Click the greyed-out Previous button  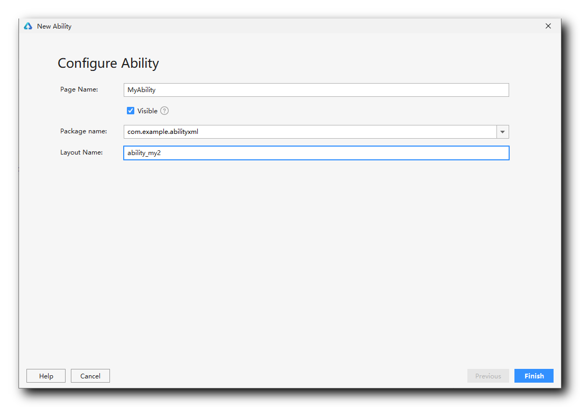click(488, 376)
